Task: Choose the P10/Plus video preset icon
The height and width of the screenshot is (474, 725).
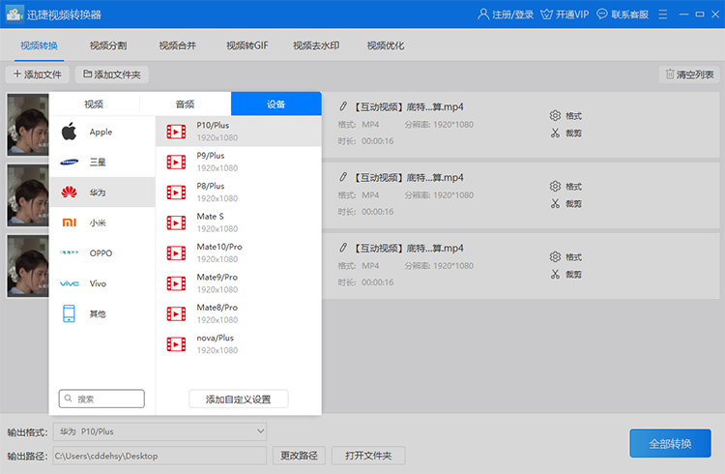Action: point(176,132)
